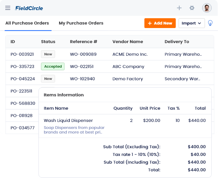Open the hamburger navigation menu
The width and height of the screenshot is (218, 178).
click(x=8, y=8)
